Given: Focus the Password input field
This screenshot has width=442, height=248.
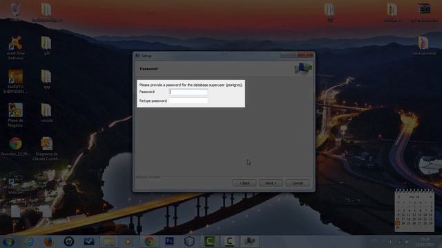Looking at the screenshot, I should coord(189,92).
